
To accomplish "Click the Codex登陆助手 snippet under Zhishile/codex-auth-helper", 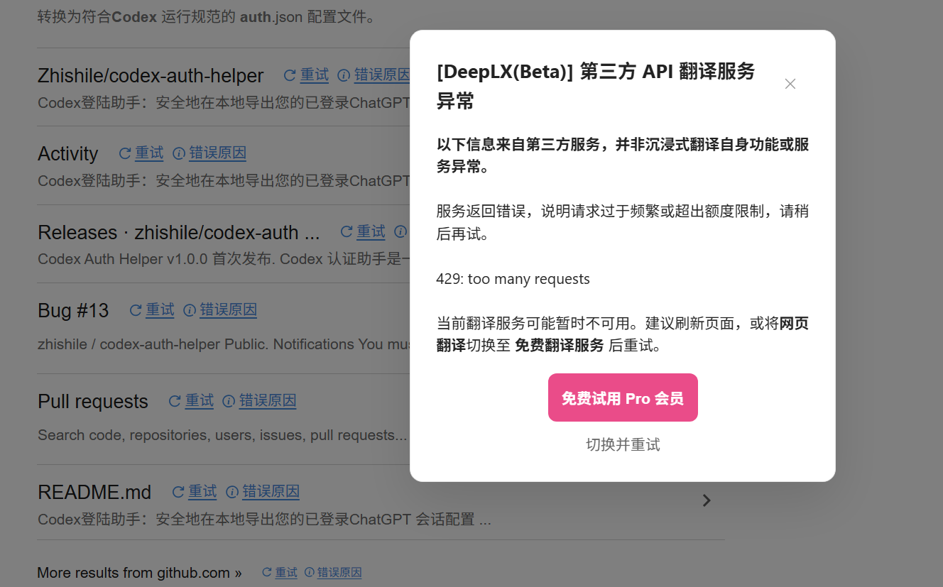I will coord(224,103).
